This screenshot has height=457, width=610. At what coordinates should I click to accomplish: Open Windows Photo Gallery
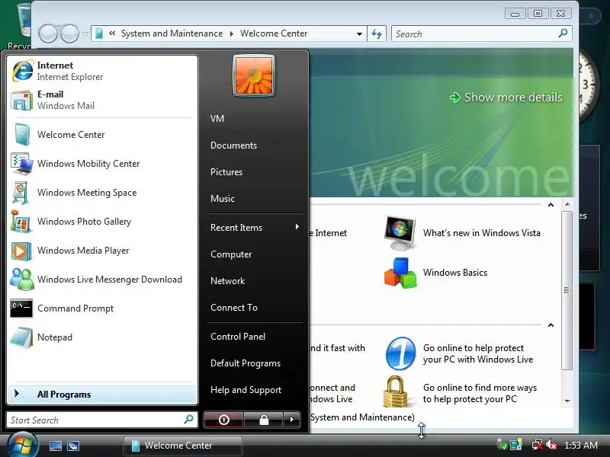pos(102,222)
